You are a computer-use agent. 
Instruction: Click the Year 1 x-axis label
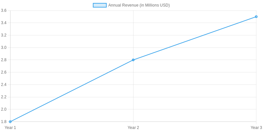pyautogui.click(x=10, y=128)
